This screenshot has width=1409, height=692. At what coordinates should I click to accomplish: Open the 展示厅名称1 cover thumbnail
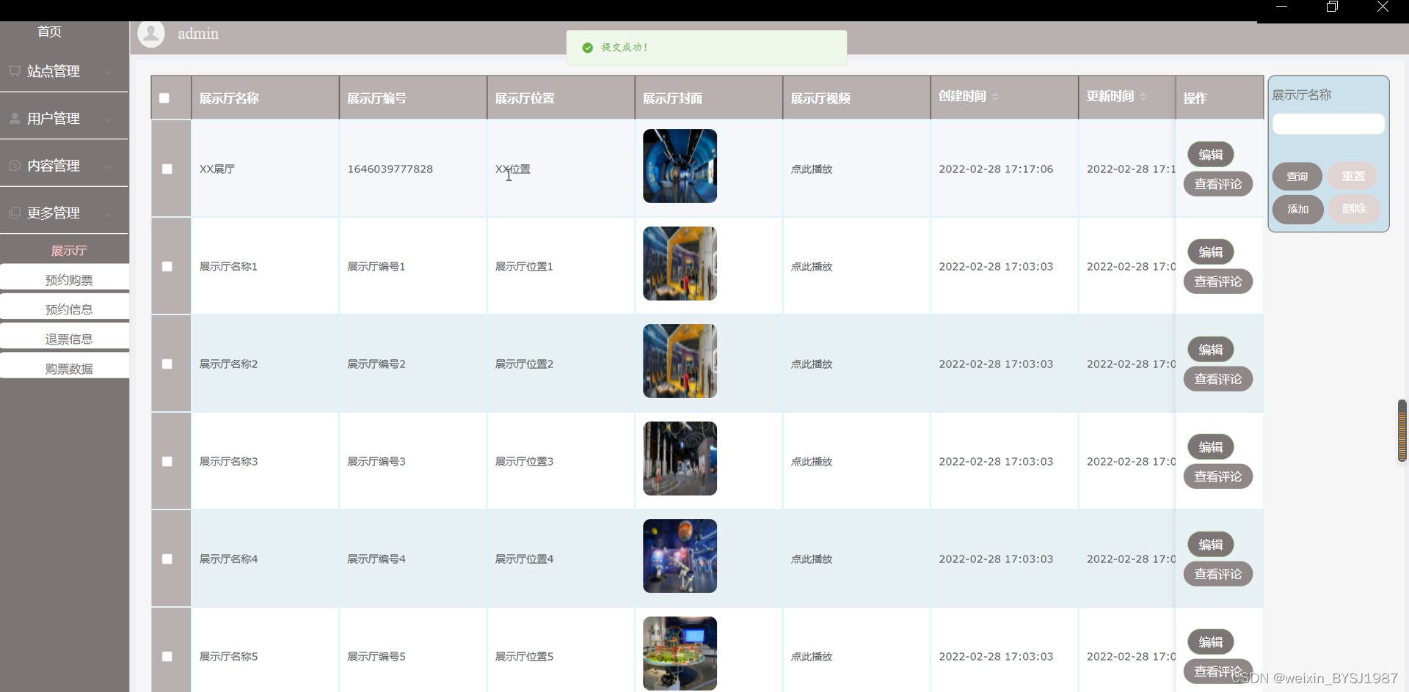coord(680,263)
